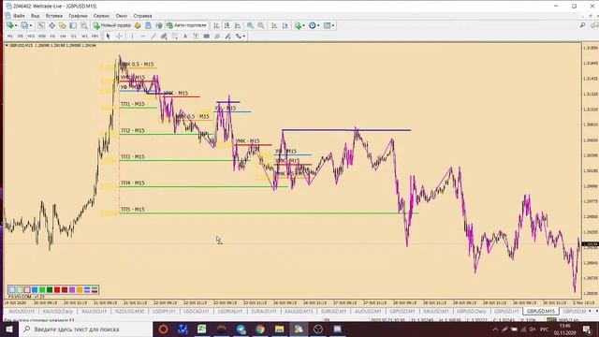The height and width of the screenshot is (337, 599).
Task: Open Discord from the taskbar
Action: click(337, 329)
